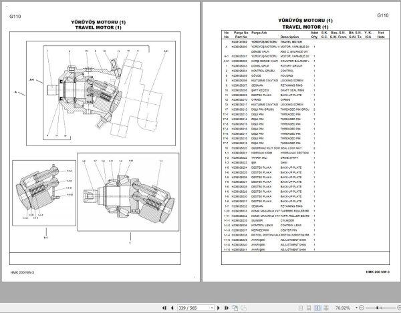
Task: Click the ROTARY GROUP description row
Action: [291, 66]
